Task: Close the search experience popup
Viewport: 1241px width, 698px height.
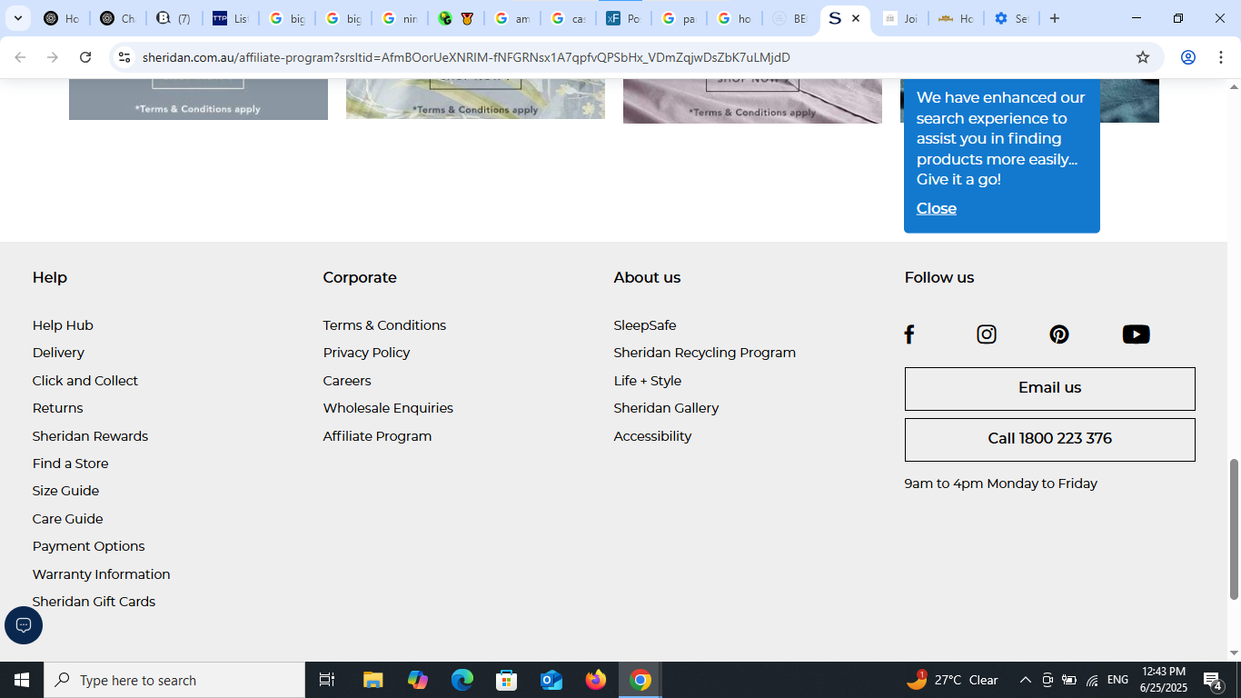Action: (x=936, y=208)
